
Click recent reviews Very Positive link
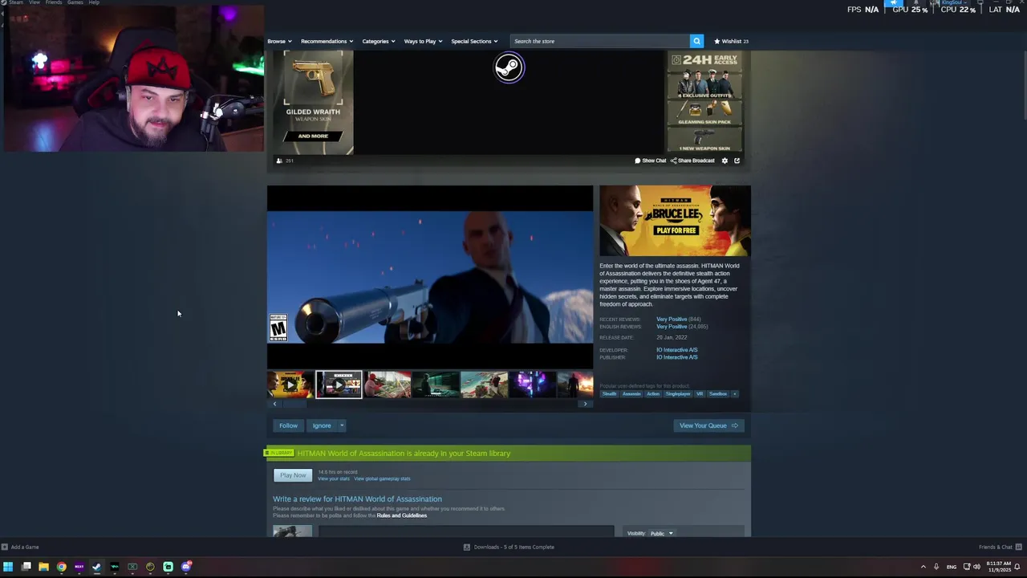[x=672, y=320]
